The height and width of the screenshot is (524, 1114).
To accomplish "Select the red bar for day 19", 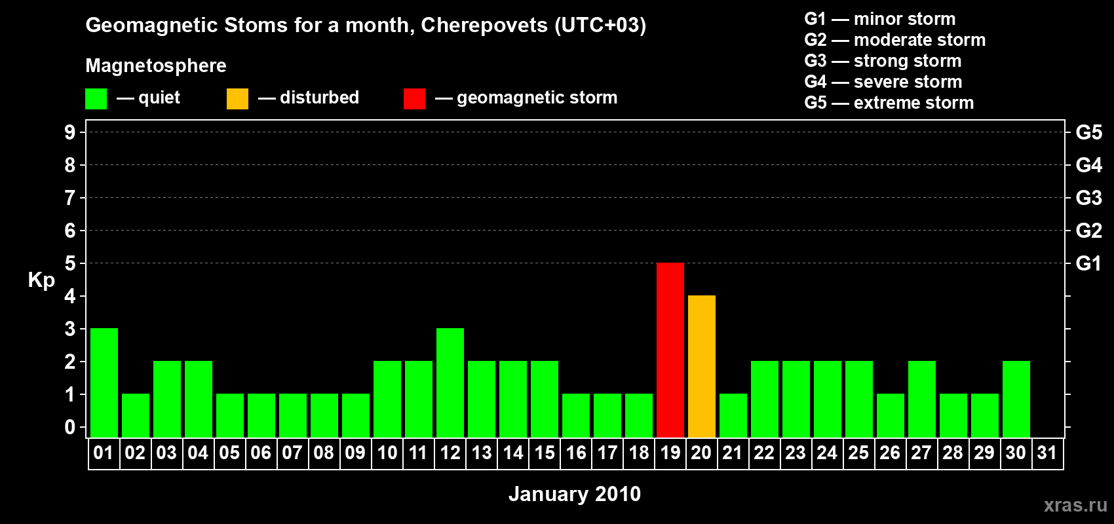I will pos(670,350).
